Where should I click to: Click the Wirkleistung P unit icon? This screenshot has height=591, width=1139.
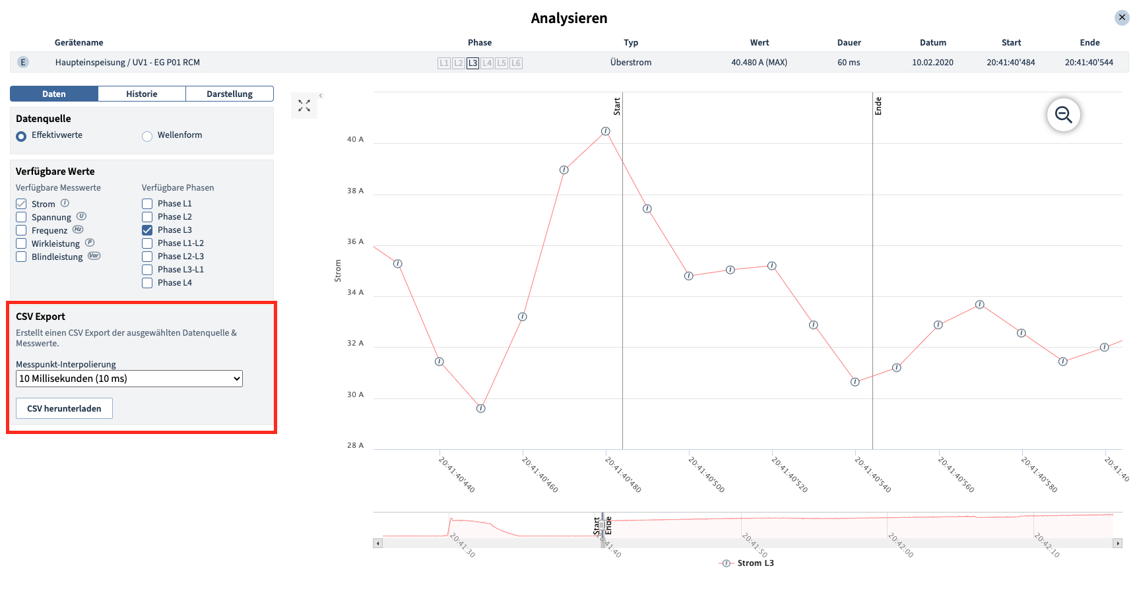[x=90, y=243]
